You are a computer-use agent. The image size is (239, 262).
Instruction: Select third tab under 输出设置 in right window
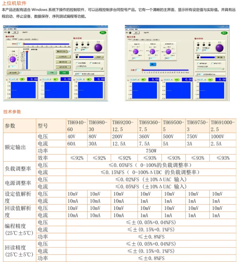click(x=142, y=40)
